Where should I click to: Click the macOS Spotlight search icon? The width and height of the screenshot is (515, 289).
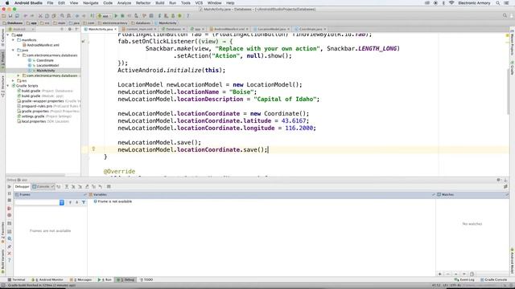tap(498, 3)
